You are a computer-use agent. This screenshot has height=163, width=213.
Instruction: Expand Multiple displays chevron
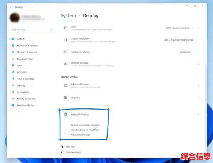tap(199, 64)
